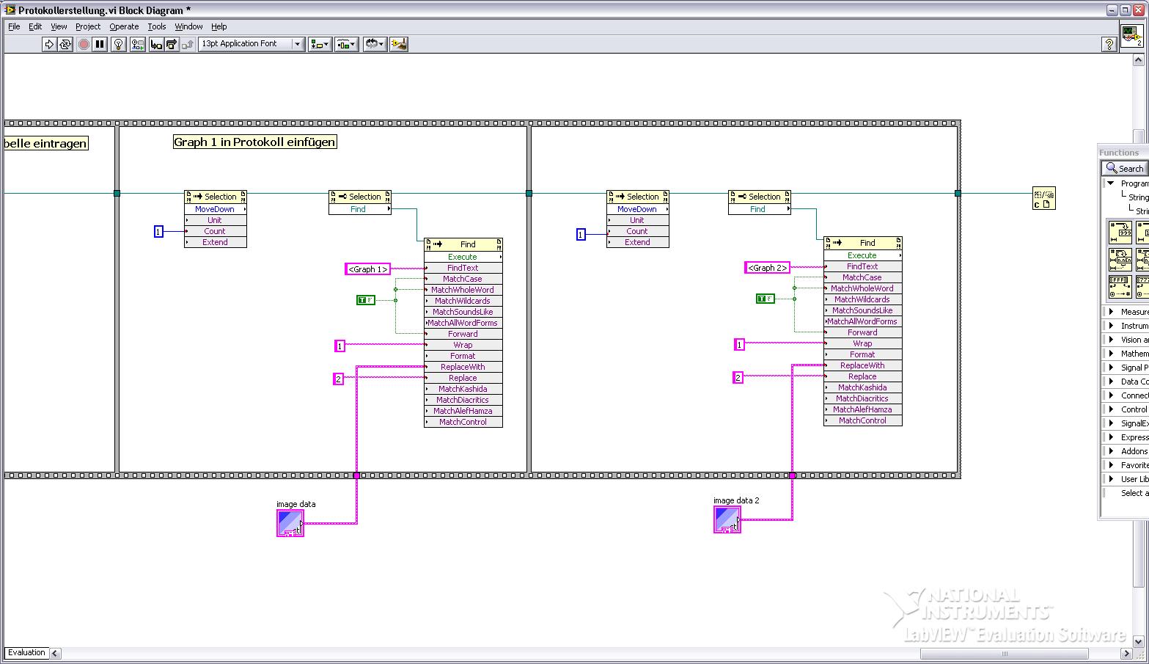The width and height of the screenshot is (1149, 664).
Task: Toggle the Pause button in toolbar
Action: point(100,44)
